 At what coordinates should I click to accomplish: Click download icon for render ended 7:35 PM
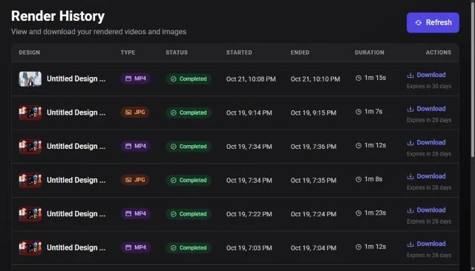point(410,176)
